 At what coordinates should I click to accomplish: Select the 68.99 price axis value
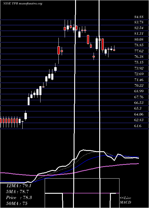click(x=139, y=91)
